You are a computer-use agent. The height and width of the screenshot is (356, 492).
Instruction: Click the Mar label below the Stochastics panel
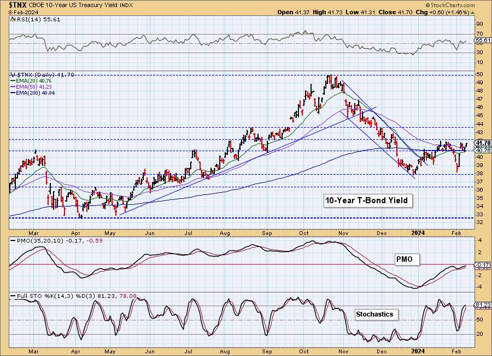coord(33,351)
